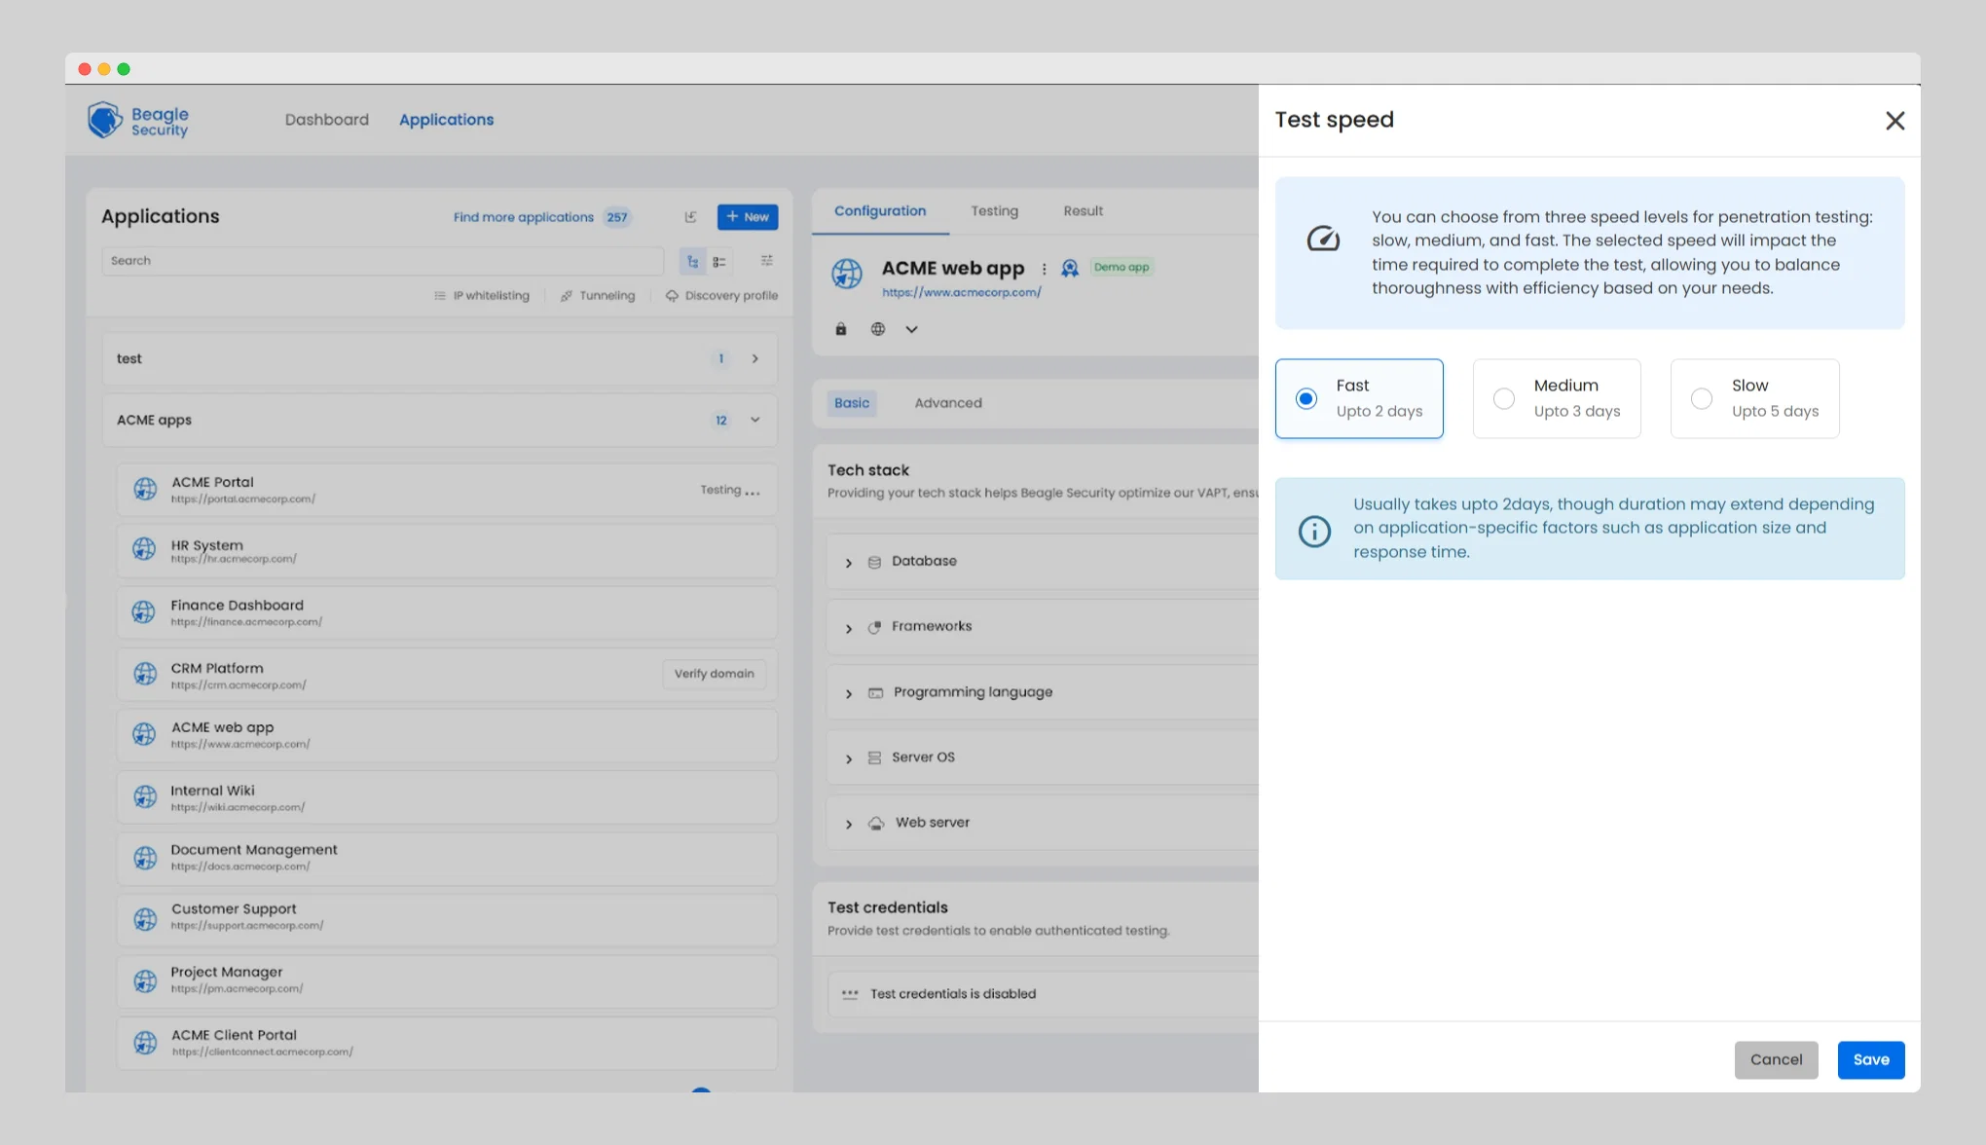This screenshot has width=1986, height=1145.
Task: Click the applications Search field
Action: tap(383, 260)
